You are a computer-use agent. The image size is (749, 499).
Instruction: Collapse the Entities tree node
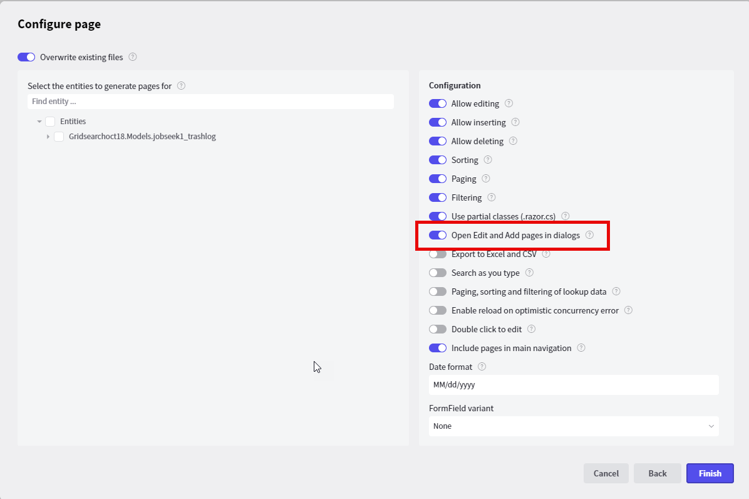(39, 121)
